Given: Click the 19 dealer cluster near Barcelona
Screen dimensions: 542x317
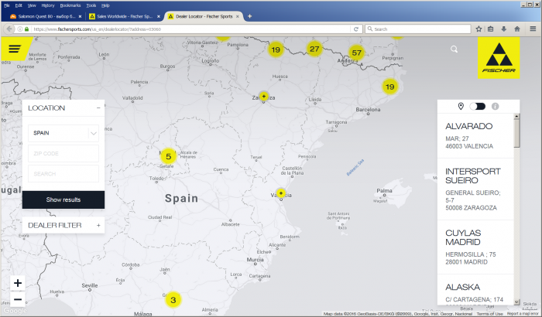Looking at the screenshot, I should [390, 87].
